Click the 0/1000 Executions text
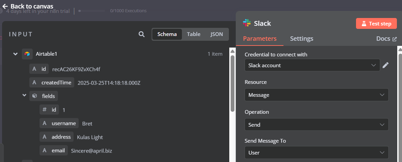The image size is (402, 162). 128,11
